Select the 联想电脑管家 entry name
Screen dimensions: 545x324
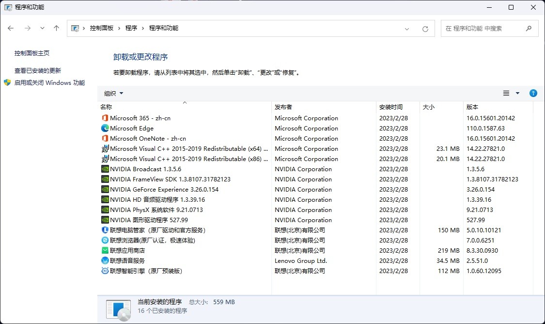[x=158, y=230]
